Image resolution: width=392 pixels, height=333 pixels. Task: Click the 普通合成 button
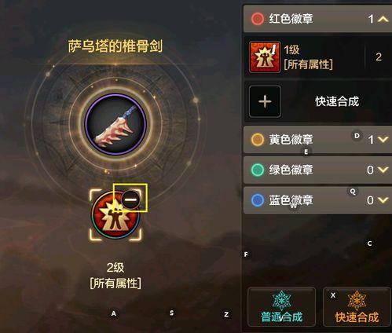pyautogui.click(x=281, y=307)
